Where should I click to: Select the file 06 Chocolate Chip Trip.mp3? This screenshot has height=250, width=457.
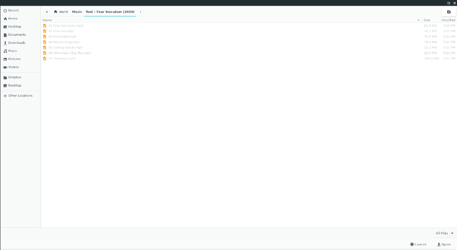70,53
